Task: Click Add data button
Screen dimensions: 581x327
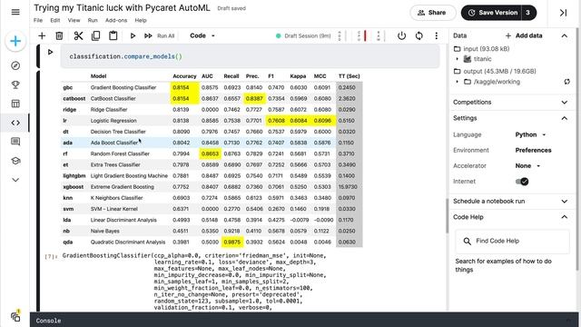Action: pyautogui.click(x=524, y=35)
